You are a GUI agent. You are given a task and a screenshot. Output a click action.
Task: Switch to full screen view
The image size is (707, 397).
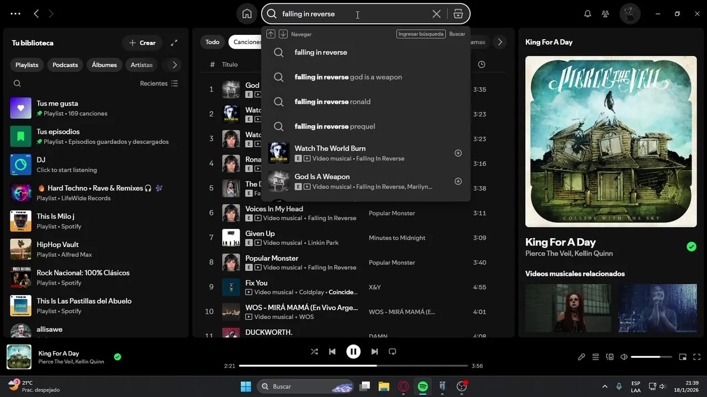pos(697,357)
